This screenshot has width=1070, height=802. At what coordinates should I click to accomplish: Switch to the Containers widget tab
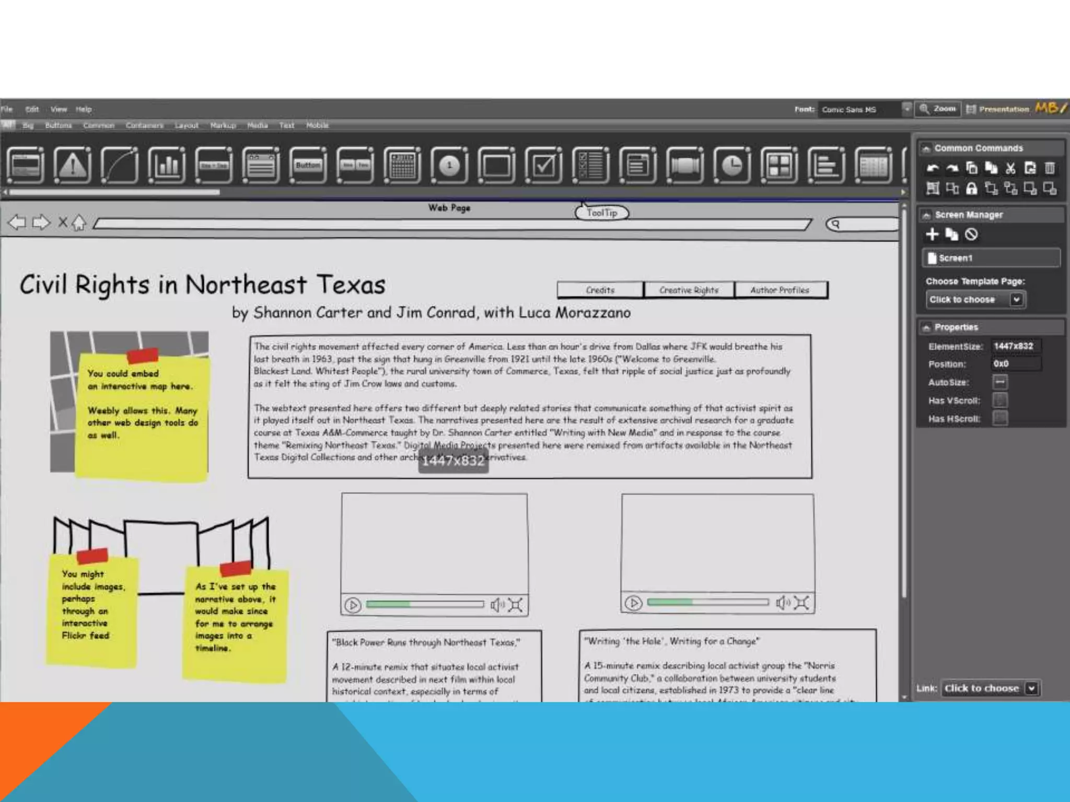pyautogui.click(x=144, y=125)
